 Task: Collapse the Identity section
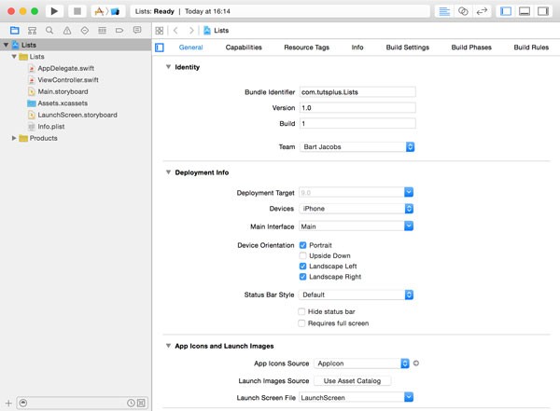pos(168,67)
